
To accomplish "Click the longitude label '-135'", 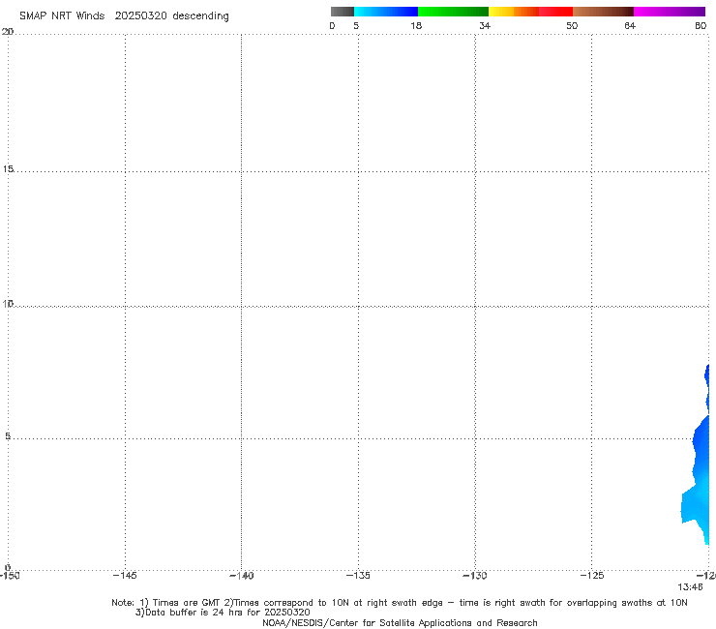I will [358, 576].
